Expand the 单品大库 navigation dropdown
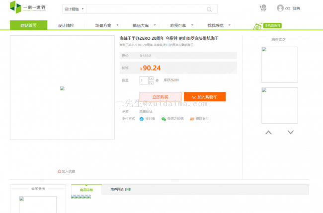This screenshot has width=323, height=213. [x=144, y=25]
